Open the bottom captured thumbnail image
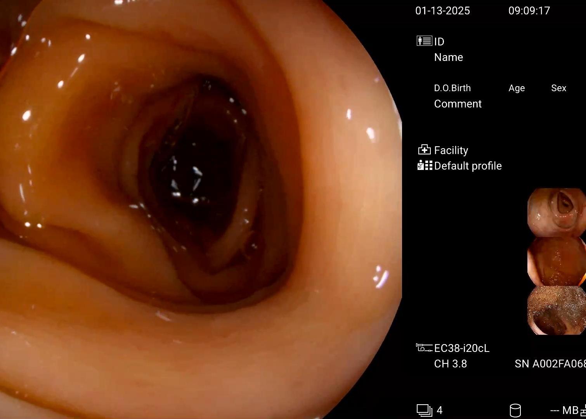The image size is (586, 419). 557,310
